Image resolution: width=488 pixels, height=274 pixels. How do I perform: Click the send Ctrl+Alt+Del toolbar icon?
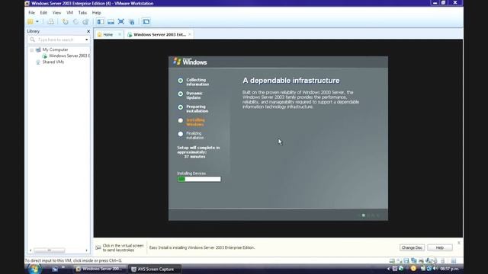pyautogui.click(x=50, y=21)
